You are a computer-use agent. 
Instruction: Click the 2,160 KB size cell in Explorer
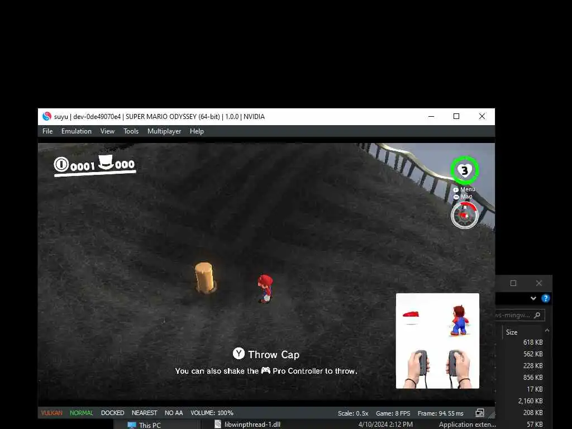point(530,401)
